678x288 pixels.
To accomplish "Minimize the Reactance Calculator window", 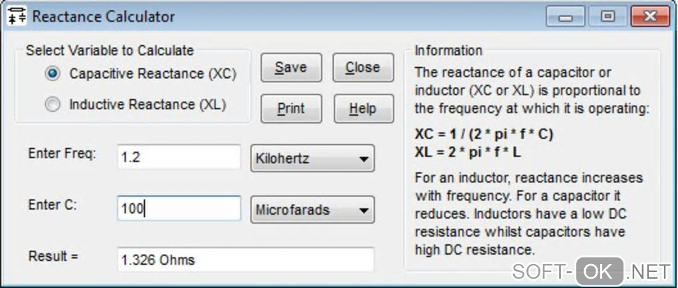I will click(566, 17).
